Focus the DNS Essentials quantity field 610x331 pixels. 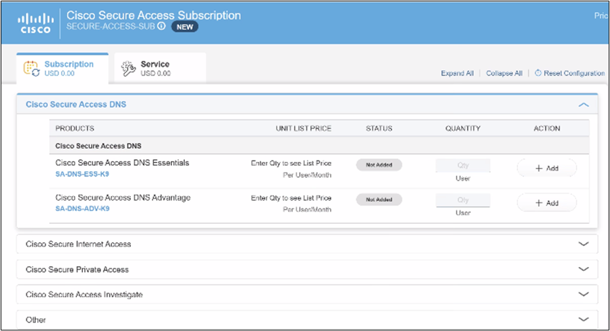[463, 165]
